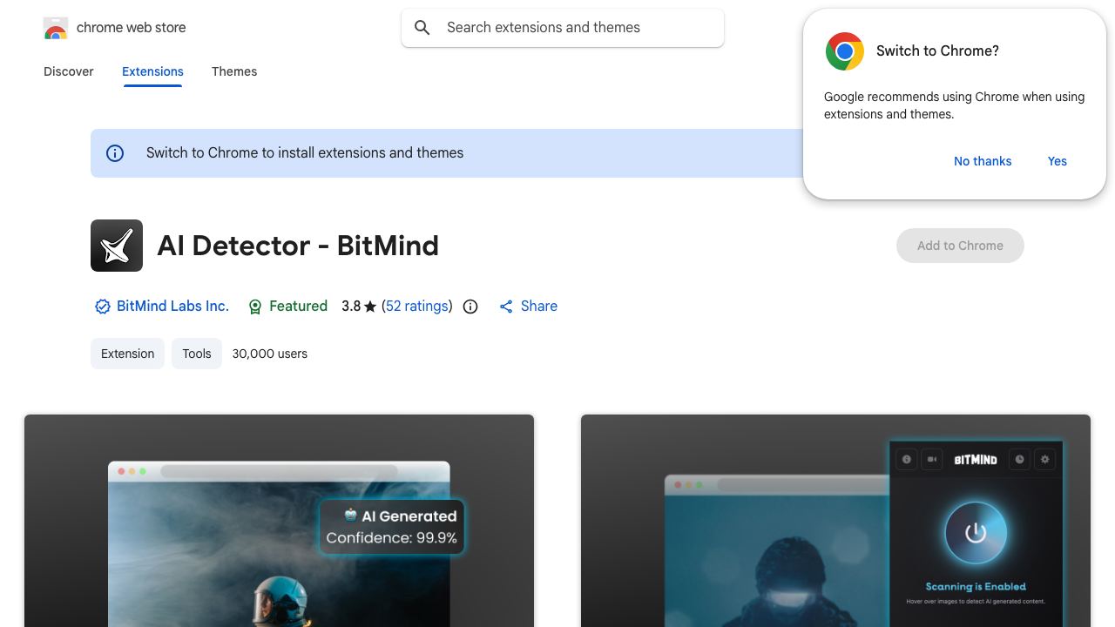
Task: Click the Extension category chip
Action: pos(127,354)
